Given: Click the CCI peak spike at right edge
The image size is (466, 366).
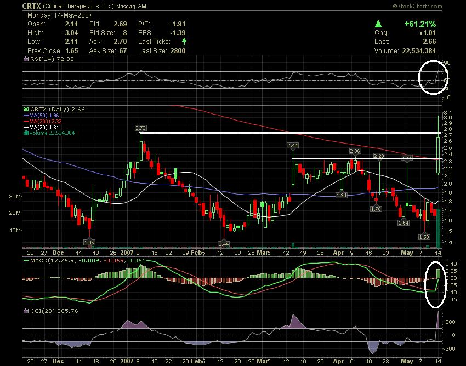Looking at the screenshot, I should [438, 319].
